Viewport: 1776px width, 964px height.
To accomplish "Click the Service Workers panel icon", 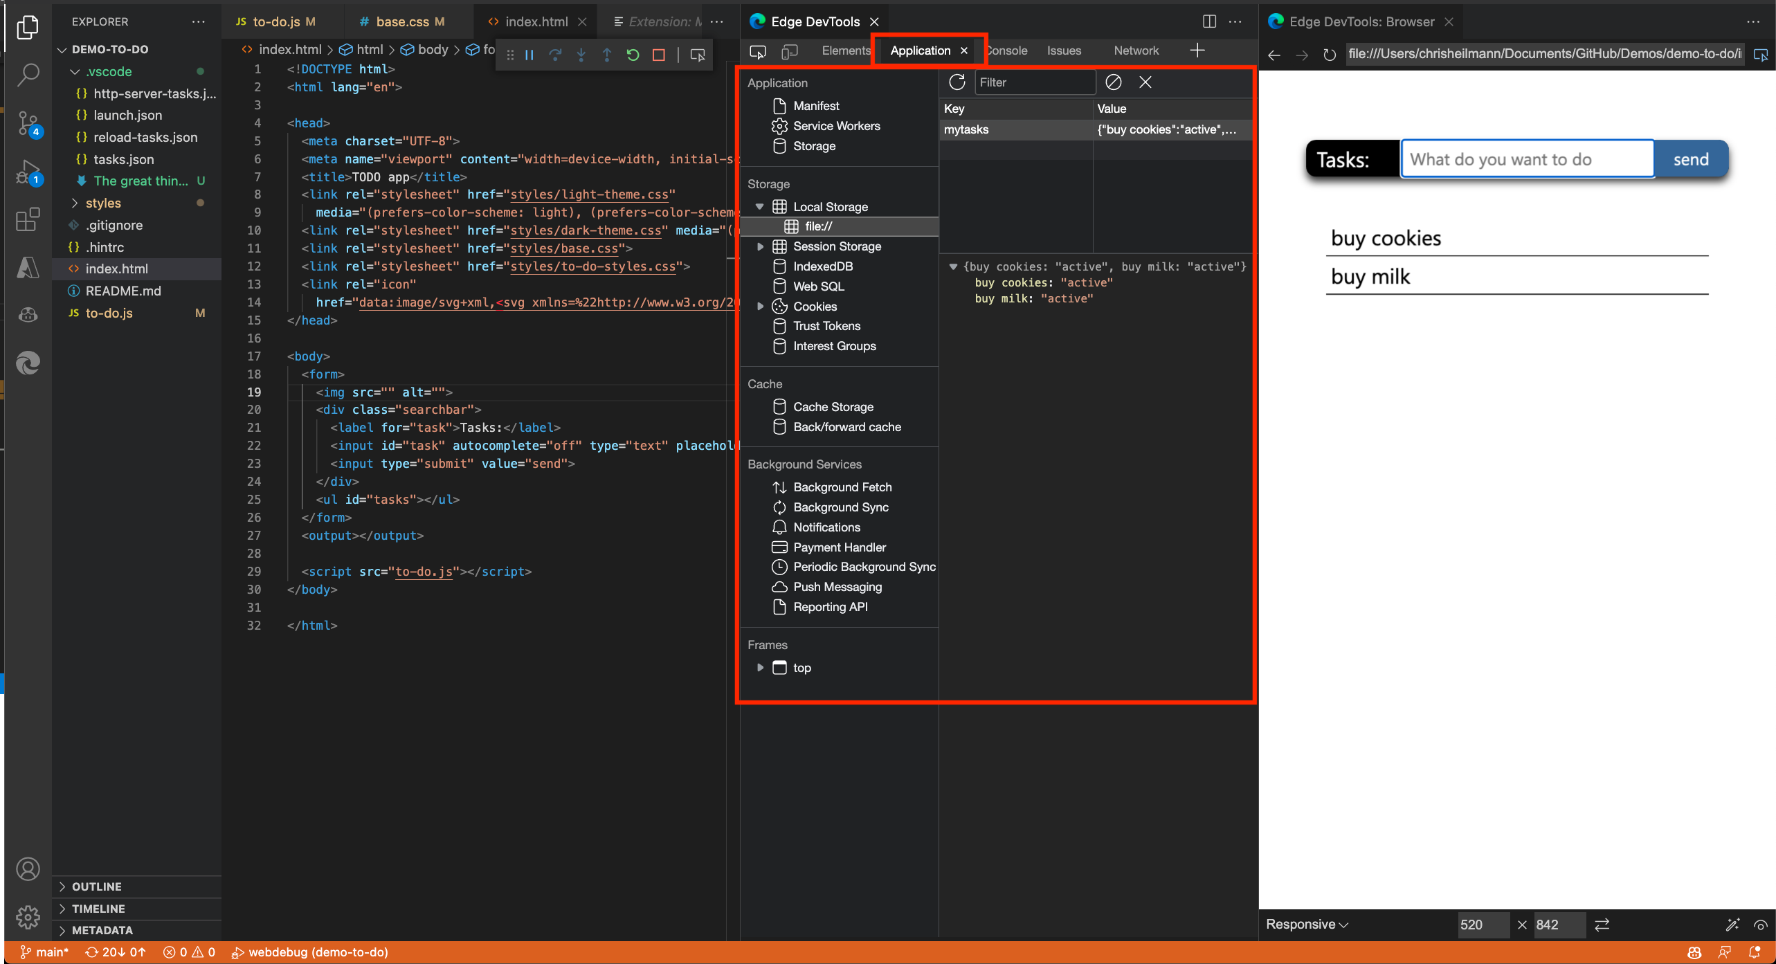I will pyautogui.click(x=779, y=126).
